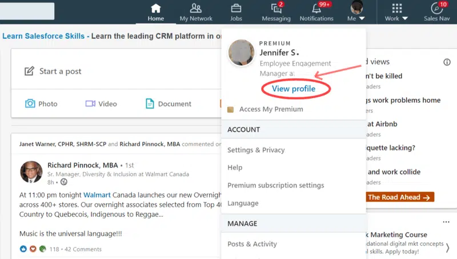
Task: Click the Me avatar in navigation bar
Action: point(356,7)
